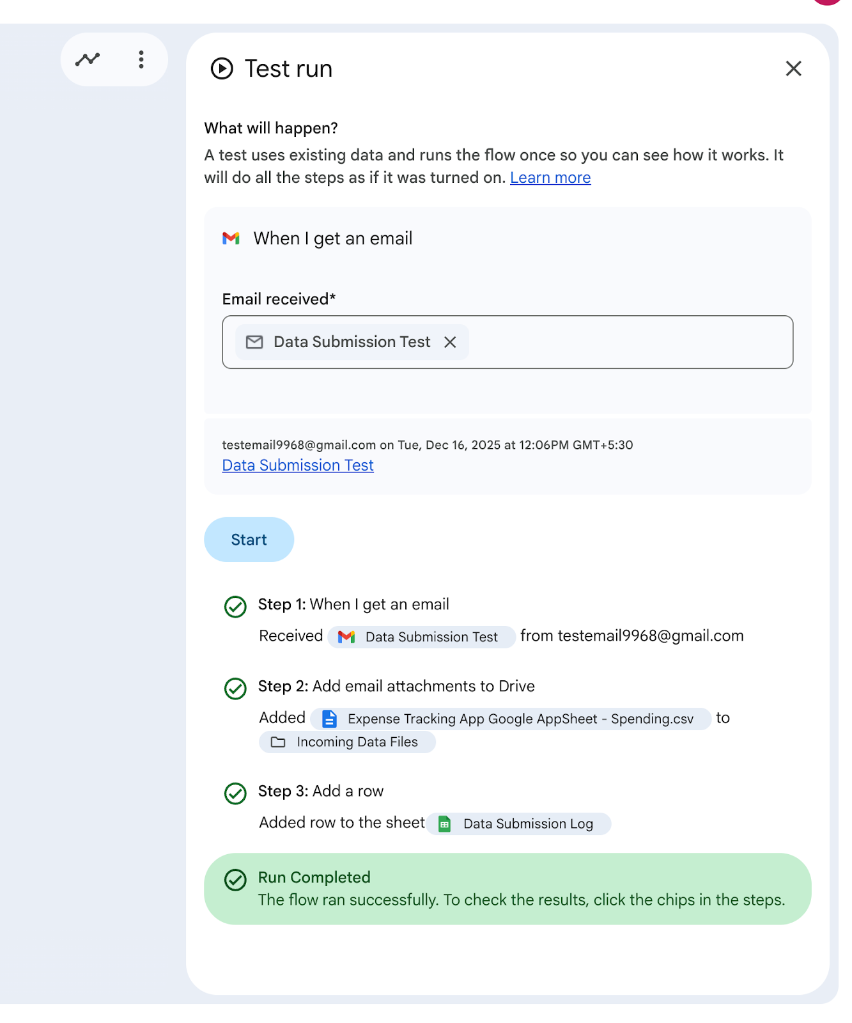Open the Spending.csv file chip
This screenshot has height=1023, width=852.
510,719
